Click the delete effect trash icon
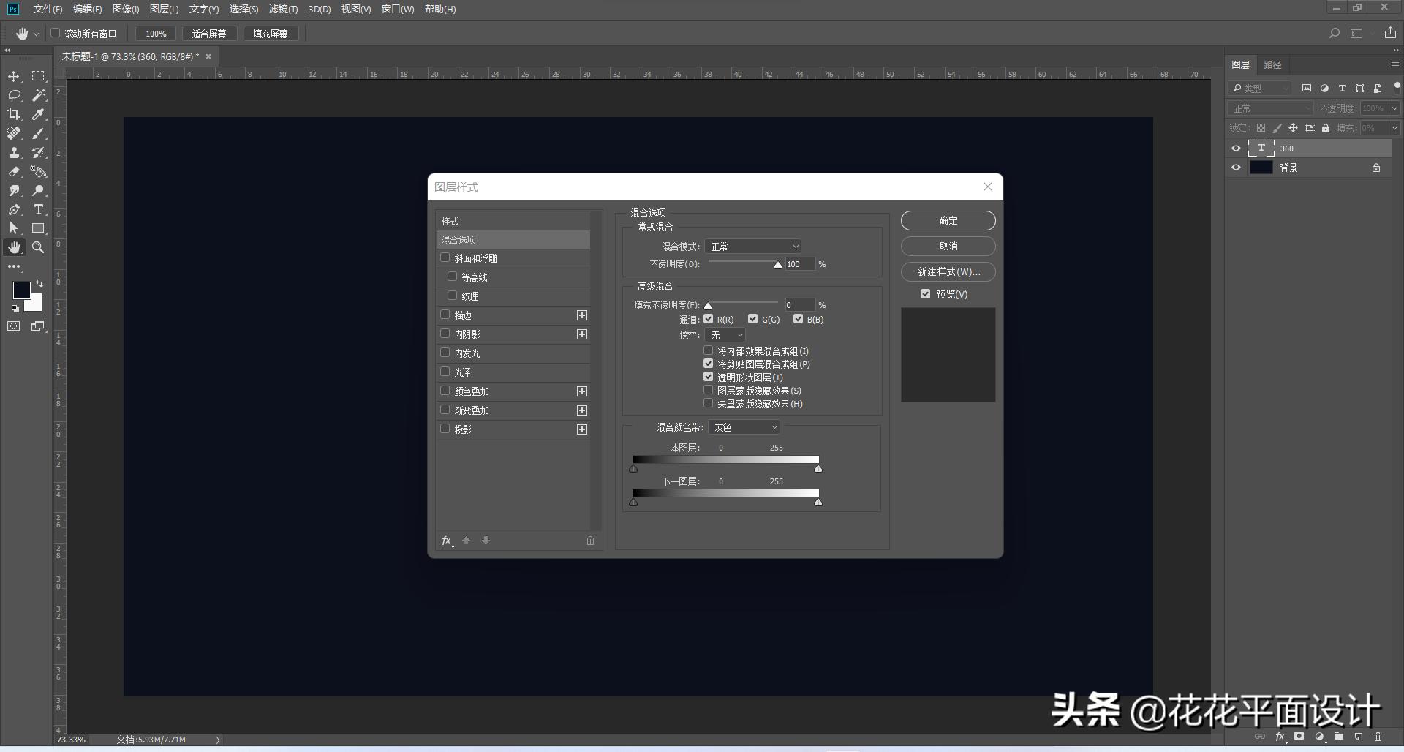The height and width of the screenshot is (752, 1404). pyautogui.click(x=590, y=541)
